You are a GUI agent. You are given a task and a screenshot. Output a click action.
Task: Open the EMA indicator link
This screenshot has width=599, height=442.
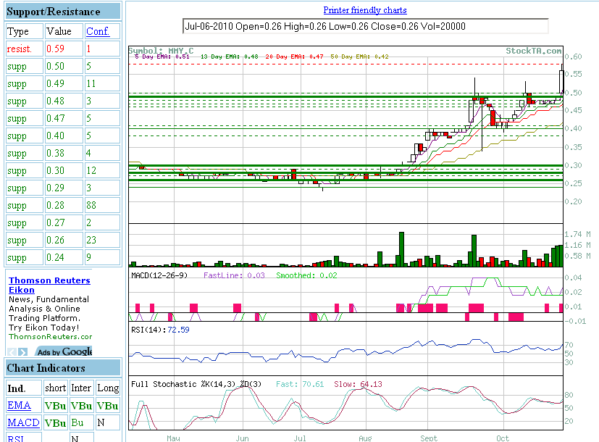(19, 405)
